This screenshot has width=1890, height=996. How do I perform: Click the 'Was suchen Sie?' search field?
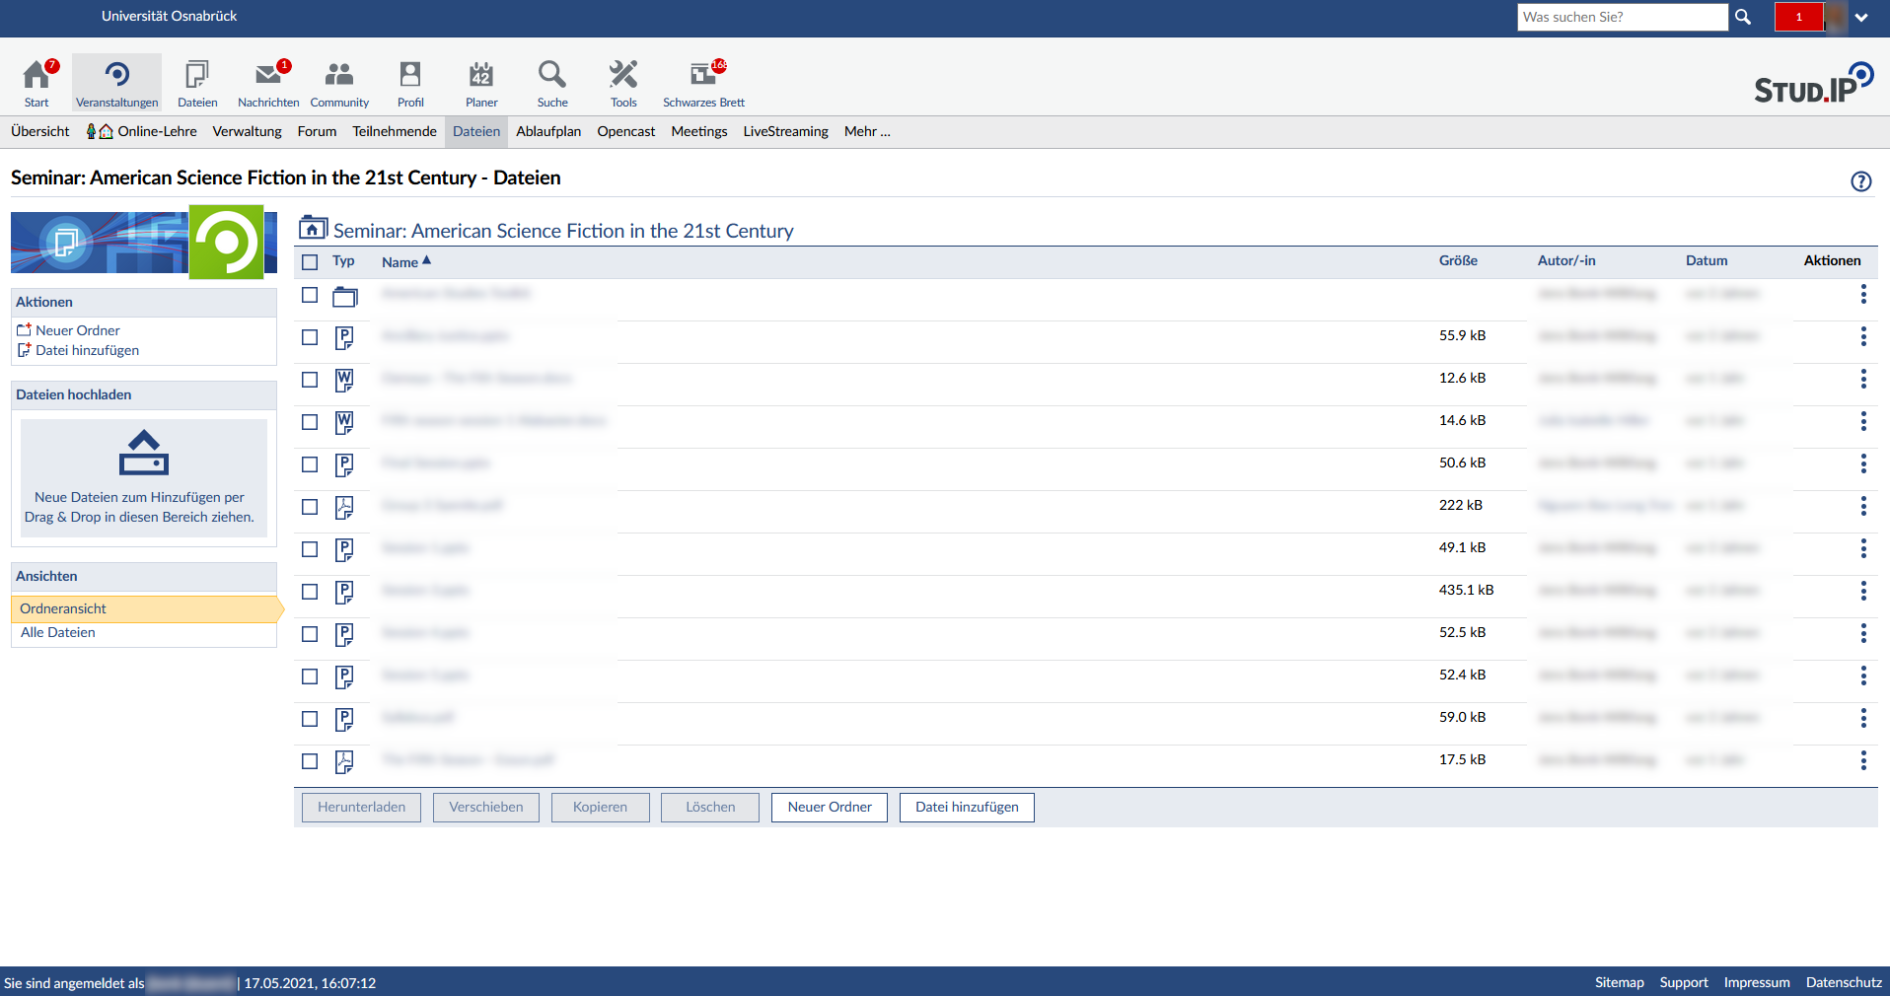pyautogui.click(x=1622, y=17)
